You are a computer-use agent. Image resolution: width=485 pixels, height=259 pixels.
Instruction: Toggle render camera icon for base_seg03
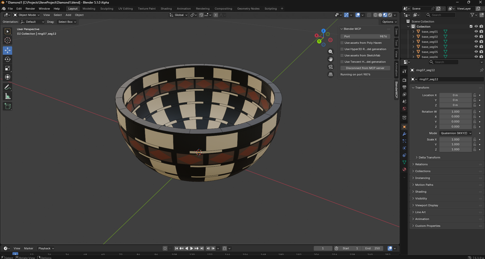click(x=481, y=42)
